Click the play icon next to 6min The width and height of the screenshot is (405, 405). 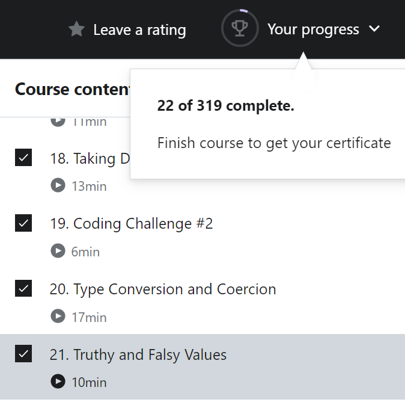coord(58,251)
